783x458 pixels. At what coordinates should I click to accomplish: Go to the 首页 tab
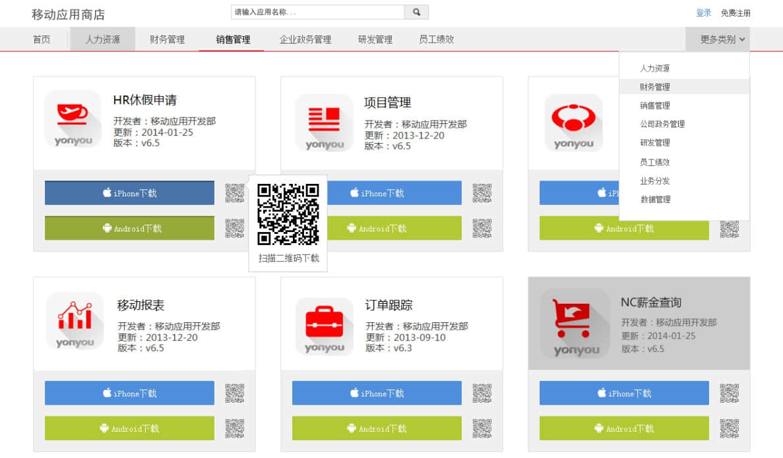coord(42,40)
